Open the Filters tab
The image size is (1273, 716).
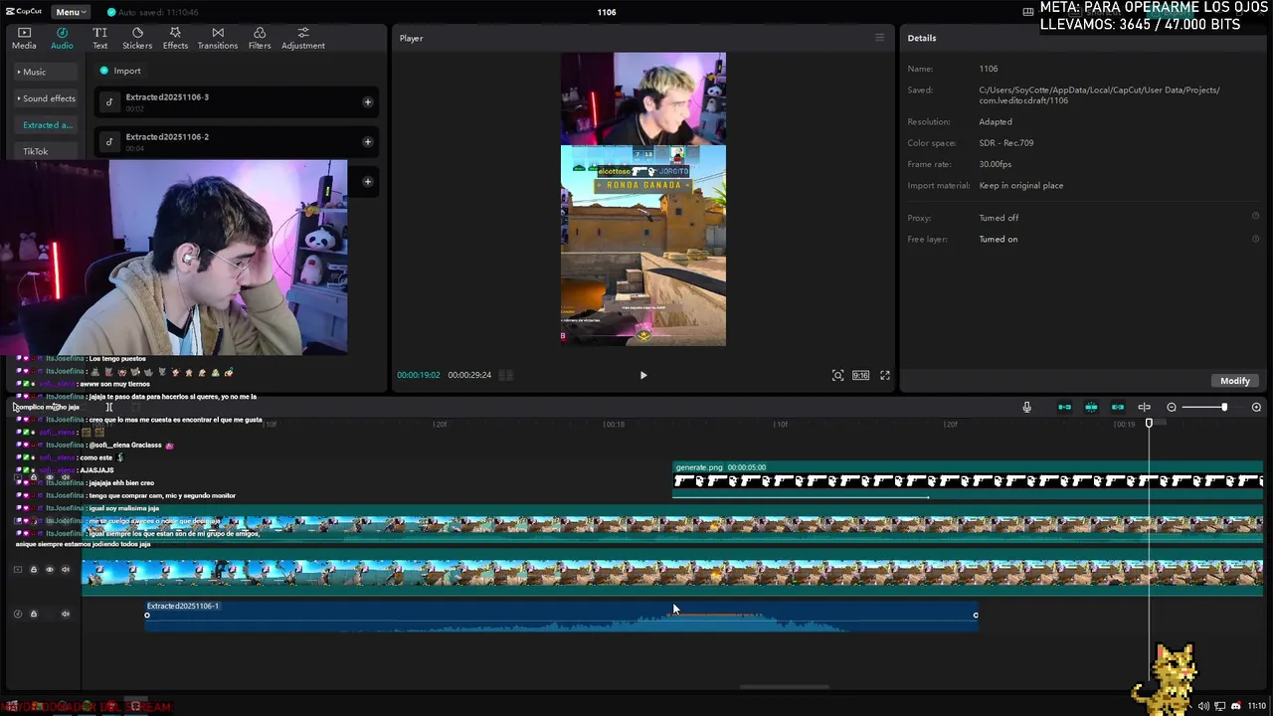(x=260, y=39)
